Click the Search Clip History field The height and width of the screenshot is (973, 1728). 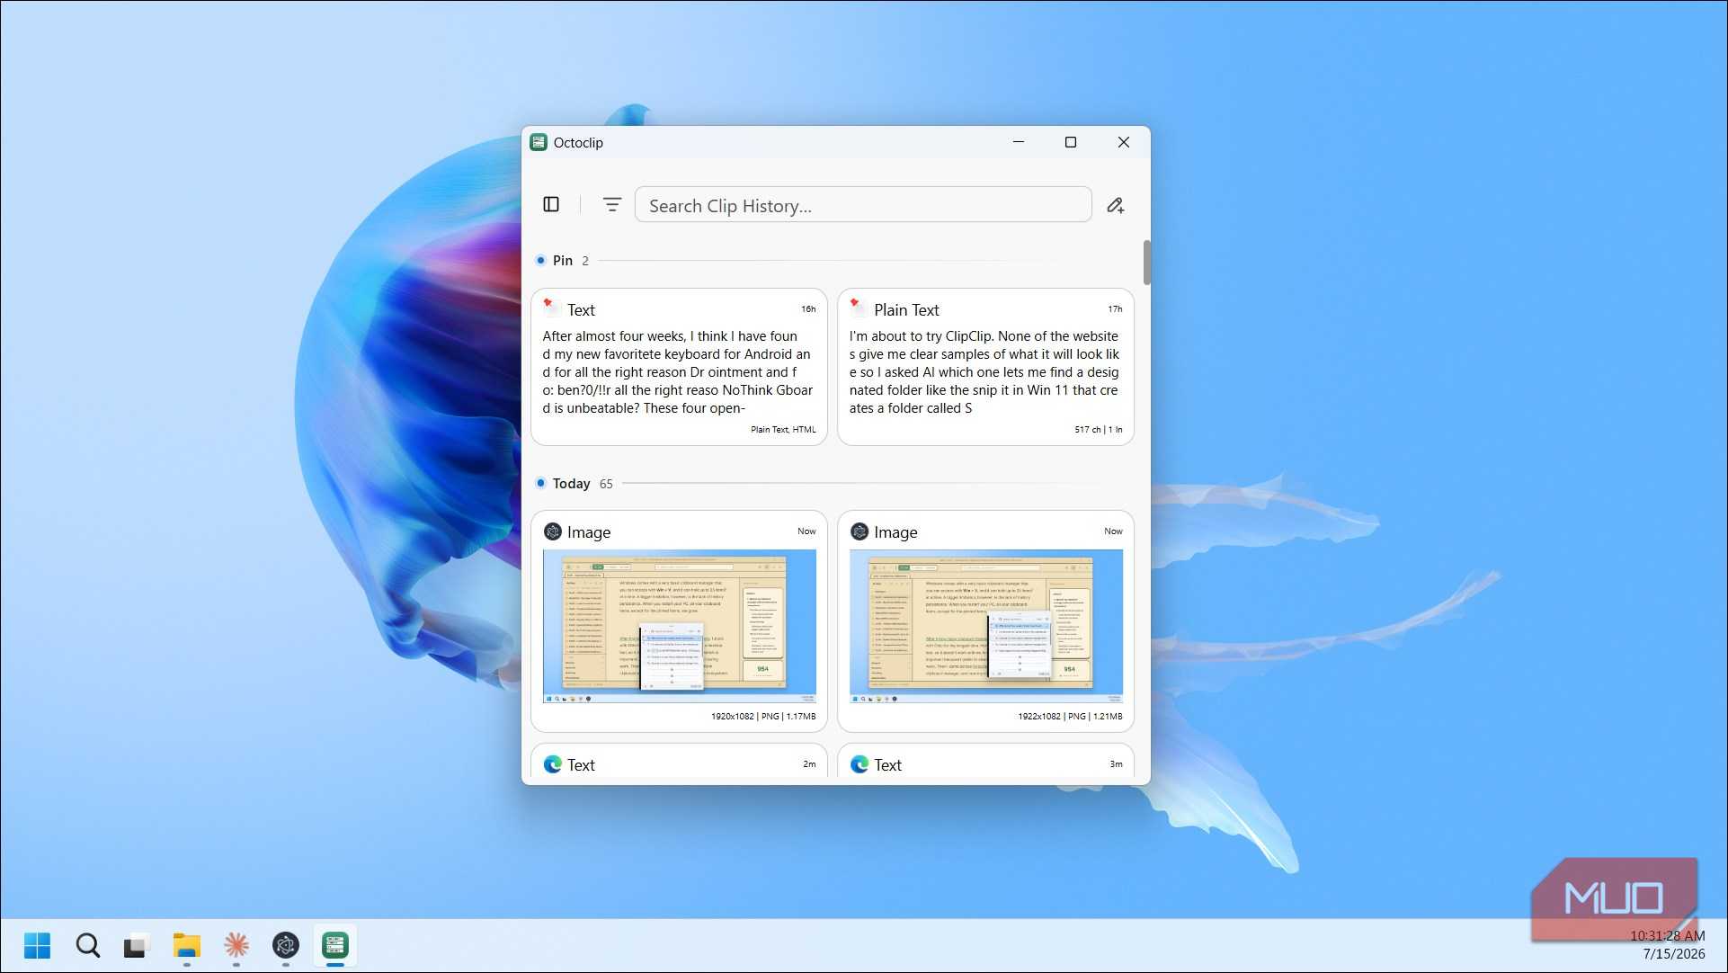[863, 205]
